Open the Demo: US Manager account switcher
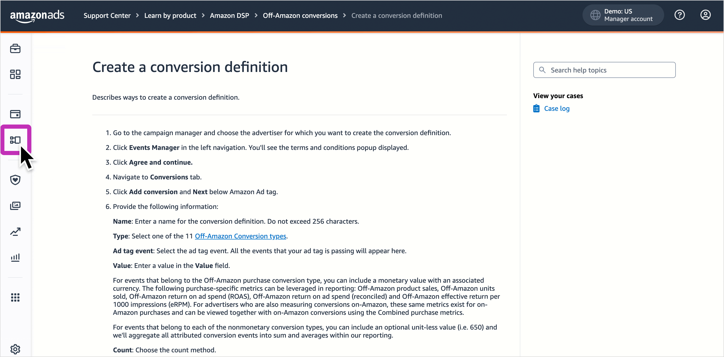Image resolution: width=724 pixels, height=357 pixels. [623, 15]
